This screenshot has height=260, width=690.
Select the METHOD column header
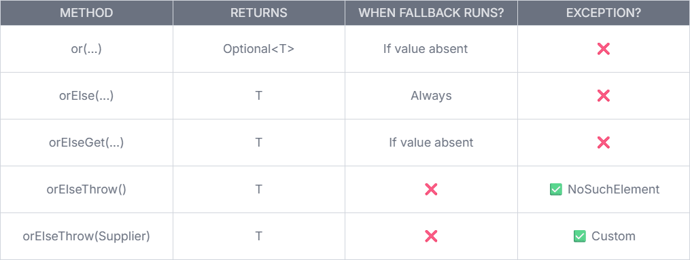click(x=87, y=13)
